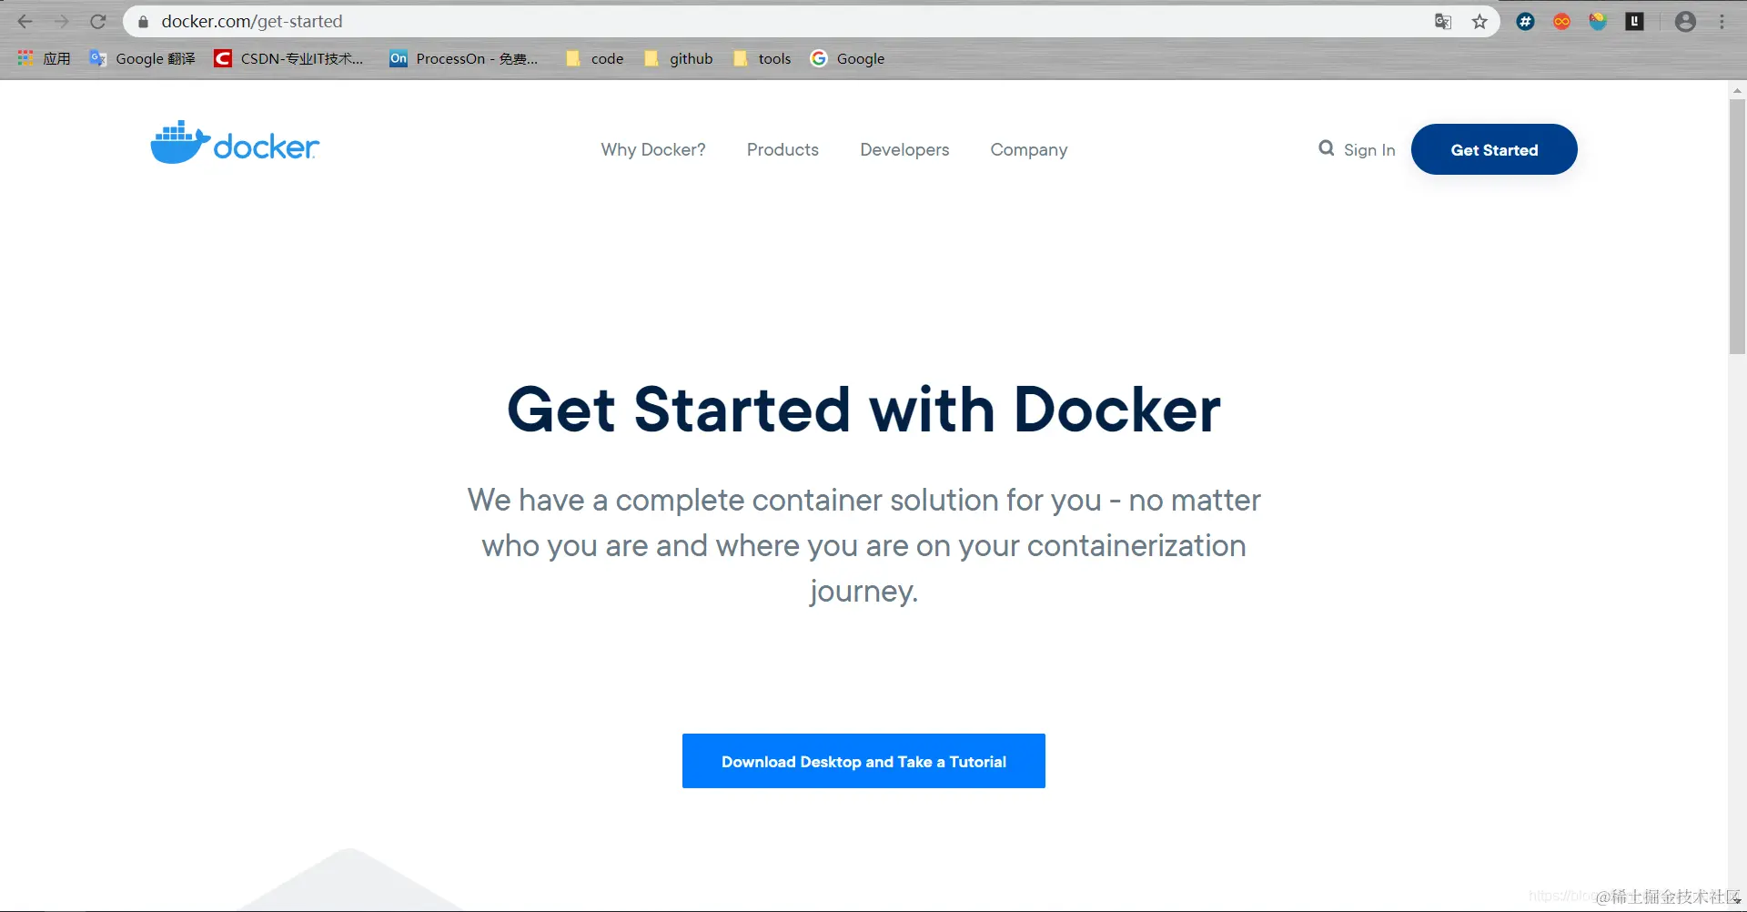Open the translate page icon in address bar
Viewport: 1747px width, 912px height.
pyautogui.click(x=1443, y=22)
